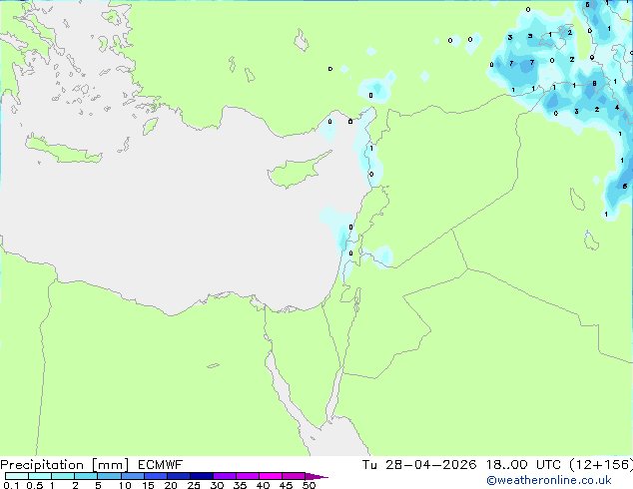This screenshot has height=489, width=633.
Task: Pick the 45–50 mm legend swatch
Action: click(x=294, y=476)
